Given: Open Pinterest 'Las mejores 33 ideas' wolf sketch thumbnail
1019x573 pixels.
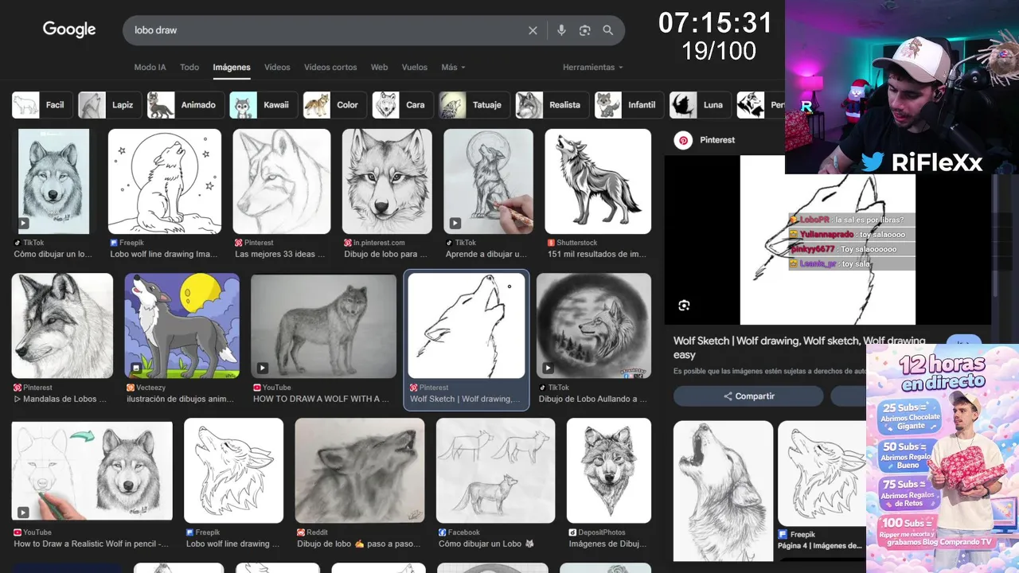Looking at the screenshot, I should click(281, 181).
